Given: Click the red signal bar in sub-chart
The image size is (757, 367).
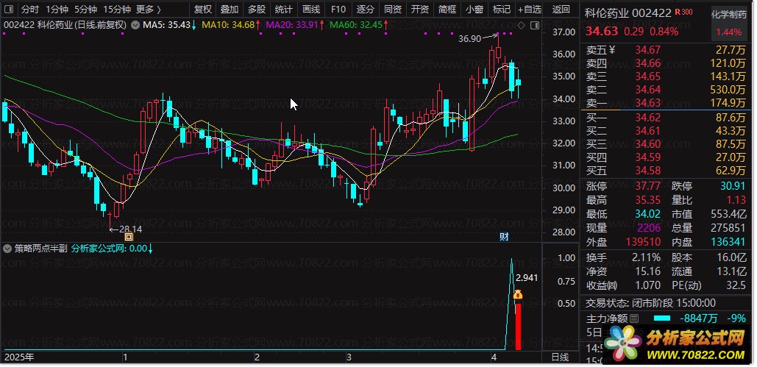Looking at the screenshot, I should [518, 327].
